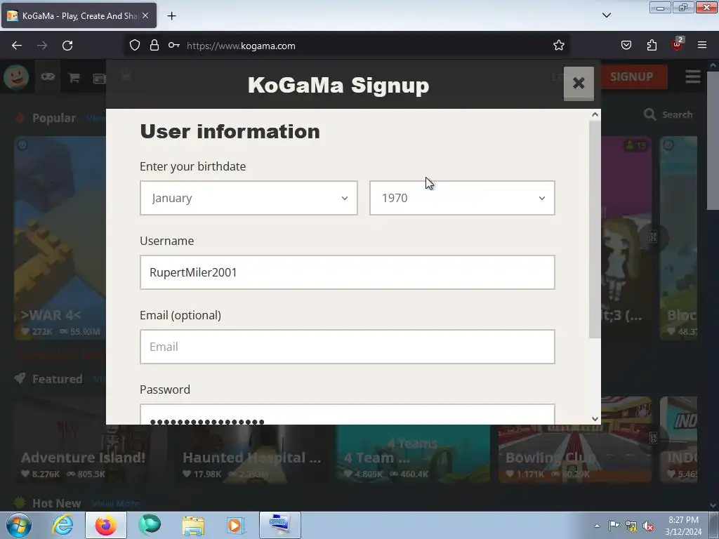The image size is (719, 539).
Task: Click the signup dialog scrollbar thumb
Action: [595, 229]
